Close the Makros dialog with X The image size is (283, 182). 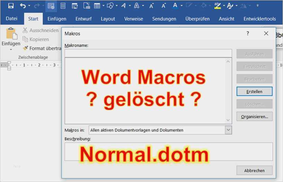266,33
